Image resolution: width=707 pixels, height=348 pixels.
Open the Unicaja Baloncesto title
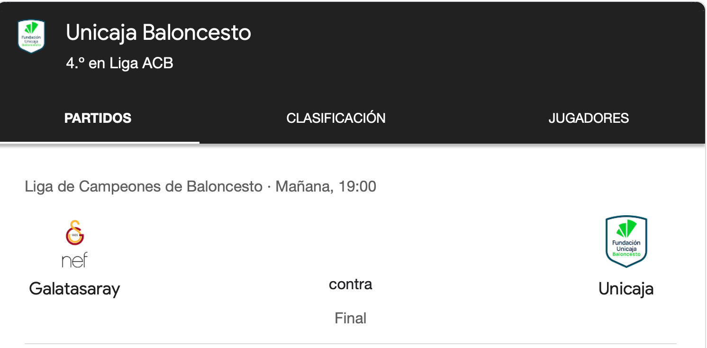click(158, 33)
